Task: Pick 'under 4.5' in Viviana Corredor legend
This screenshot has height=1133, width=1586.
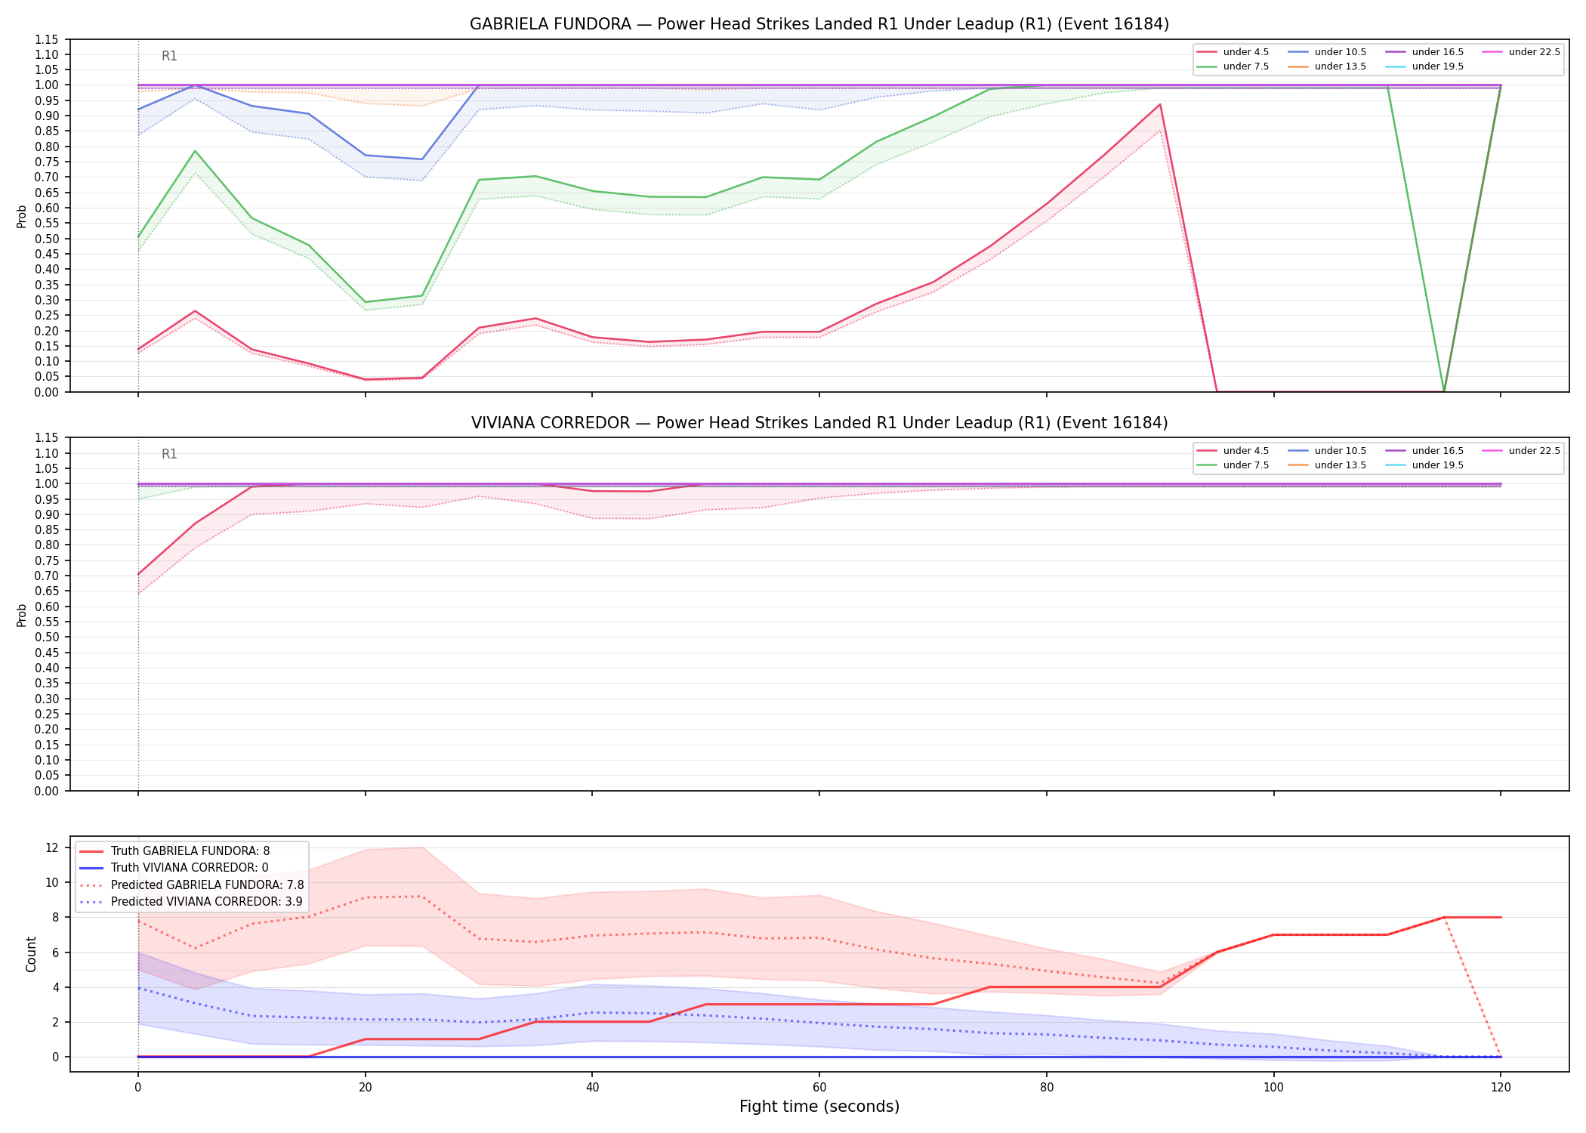Action: (1233, 451)
